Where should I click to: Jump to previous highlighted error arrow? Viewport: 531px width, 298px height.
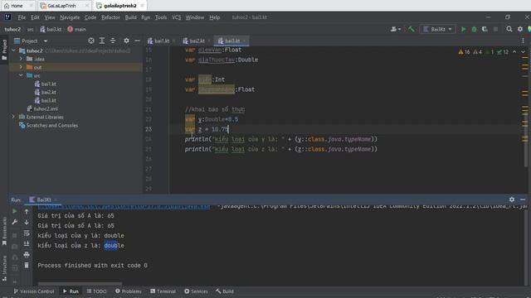[x=514, y=52]
